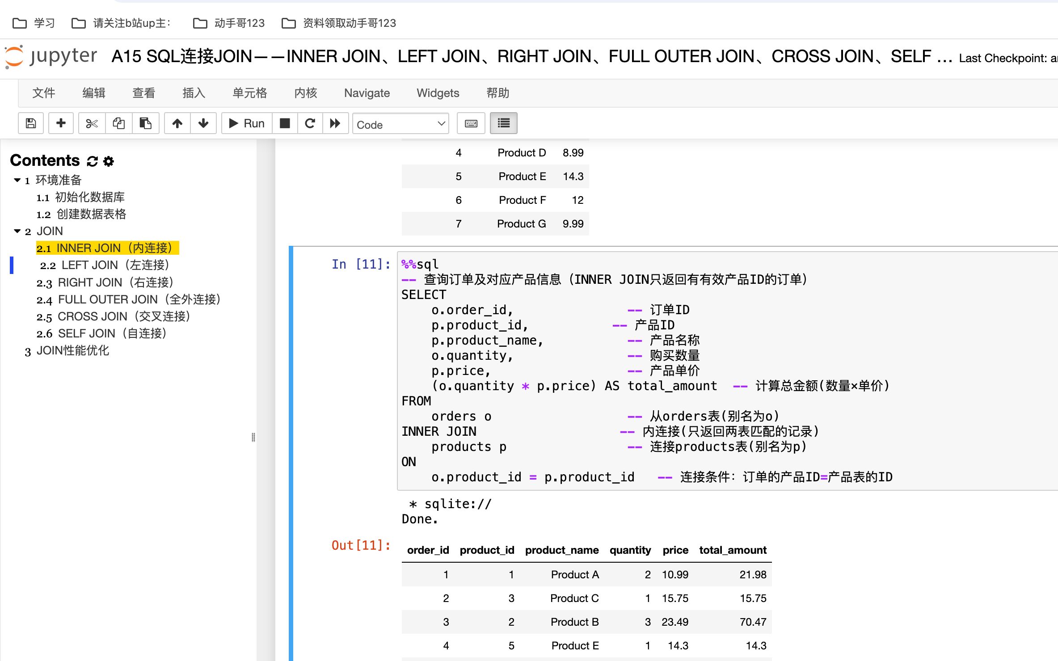
Task: Copy the selected cell via copy icon
Action: click(x=119, y=123)
